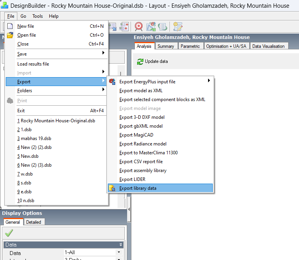299x260 pixels.
Task: Click the list report icon with green ring
Action: (x=163, y=27)
